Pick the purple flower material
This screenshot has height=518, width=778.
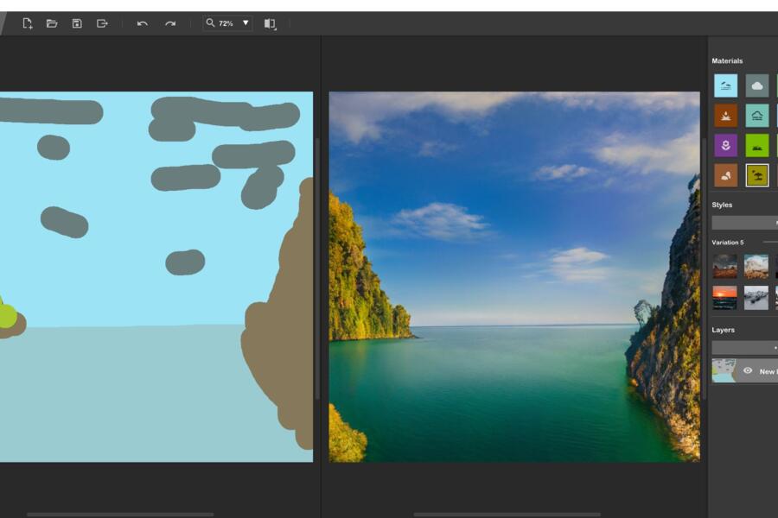pyautogui.click(x=725, y=145)
